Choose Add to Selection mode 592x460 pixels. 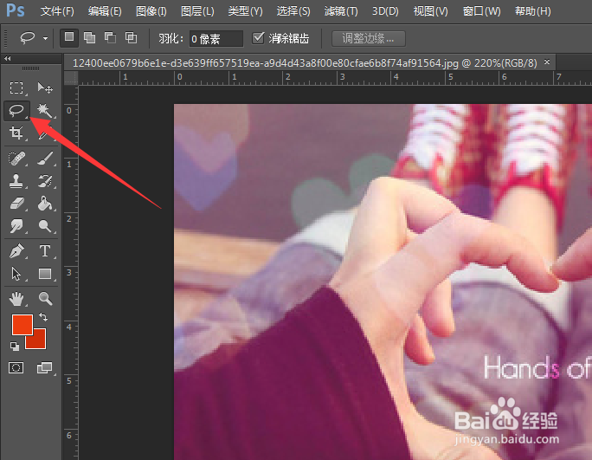[89, 38]
